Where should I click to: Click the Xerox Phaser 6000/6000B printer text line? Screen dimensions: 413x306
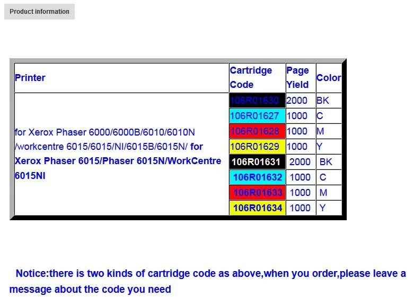click(x=105, y=132)
